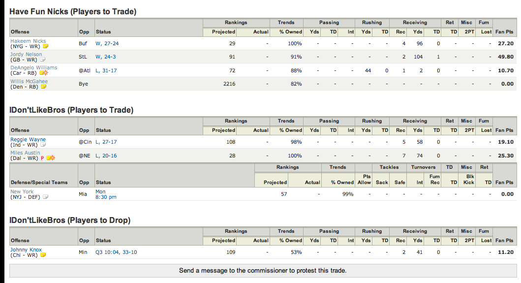Open Hakeem Nicks player page
Image resolution: width=521 pixels, height=283 pixels.
28,41
